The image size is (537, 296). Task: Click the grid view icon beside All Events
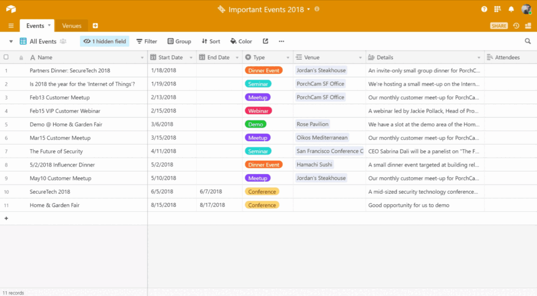[23, 41]
